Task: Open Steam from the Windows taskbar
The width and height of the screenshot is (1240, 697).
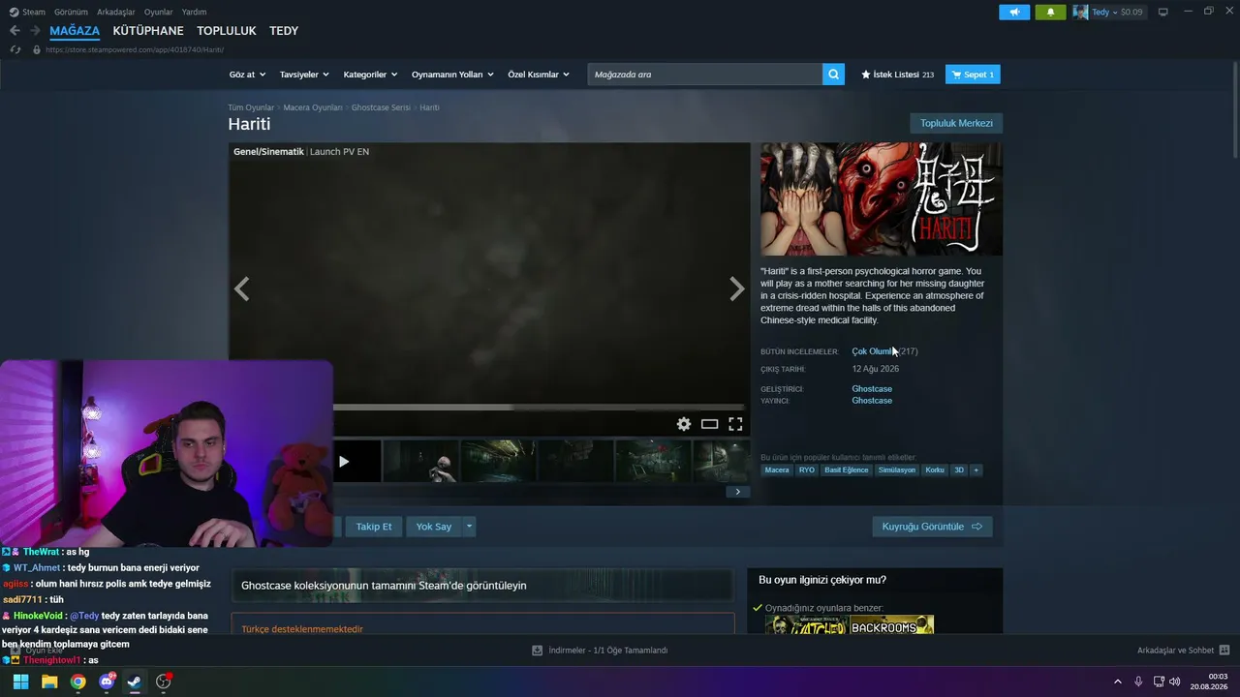Action: [x=135, y=682]
